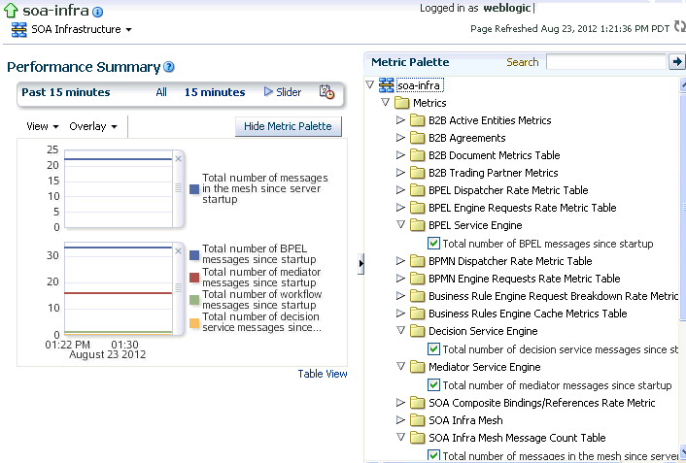
Task: Click the BPEL Service Engine folder icon
Action: [418, 225]
